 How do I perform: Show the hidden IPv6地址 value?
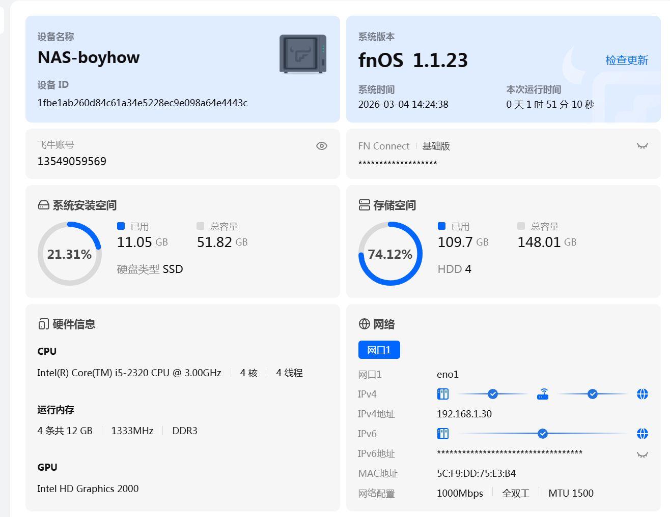click(x=642, y=454)
